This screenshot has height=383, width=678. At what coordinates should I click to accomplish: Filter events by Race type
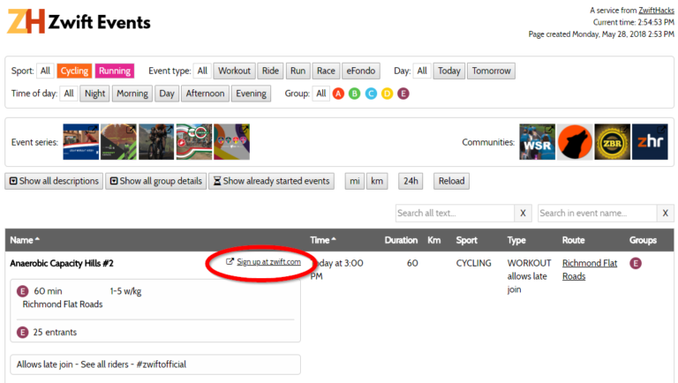click(x=326, y=71)
